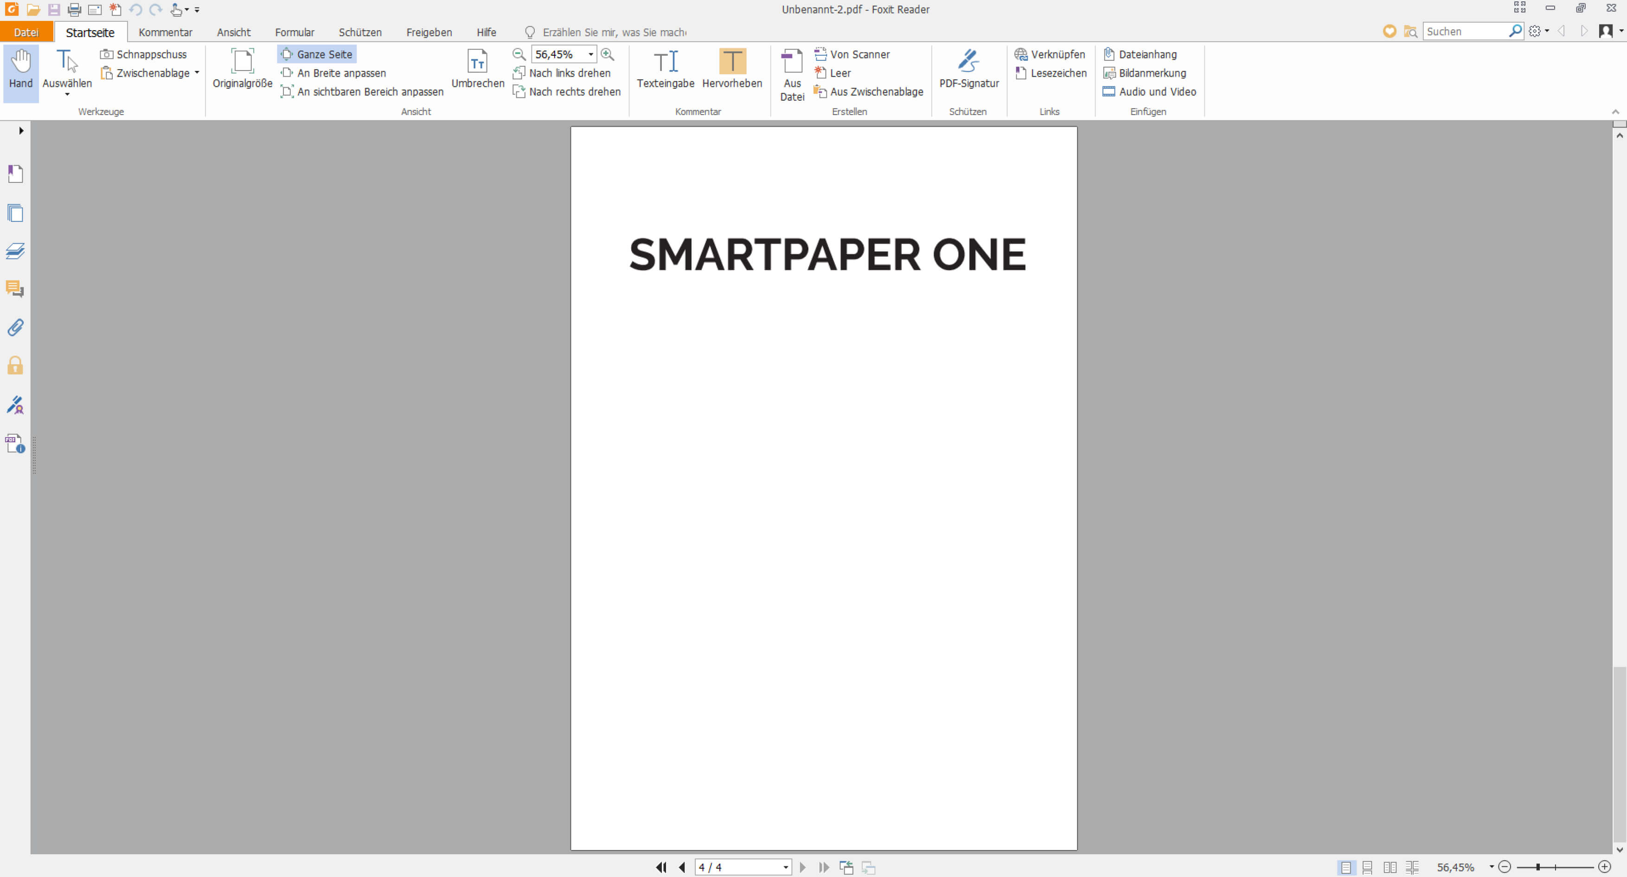Open the page number 4 / 4 dropdown
Image resolution: width=1627 pixels, height=877 pixels.
coord(786,867)
